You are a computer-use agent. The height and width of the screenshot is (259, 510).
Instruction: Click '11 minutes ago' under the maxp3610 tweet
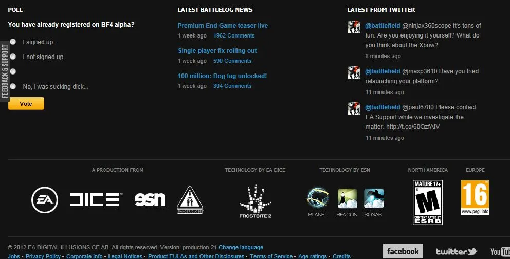(x=385, y=92)
